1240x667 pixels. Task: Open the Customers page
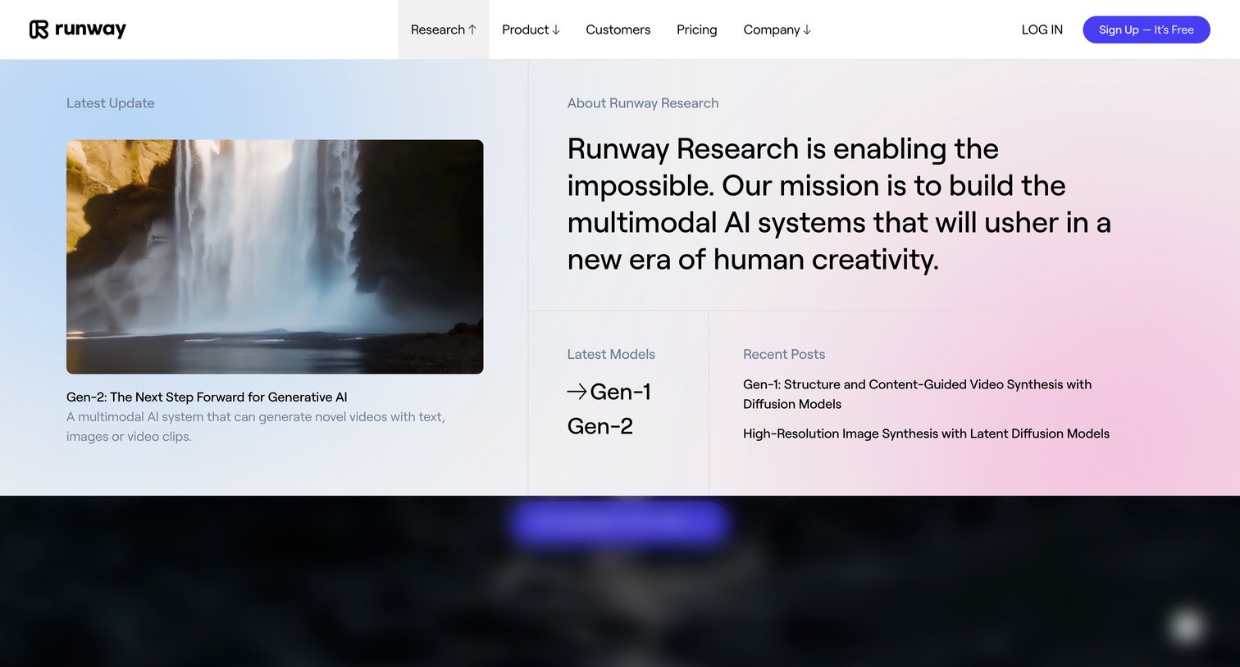pyautogui.click(x=618, y=29)
